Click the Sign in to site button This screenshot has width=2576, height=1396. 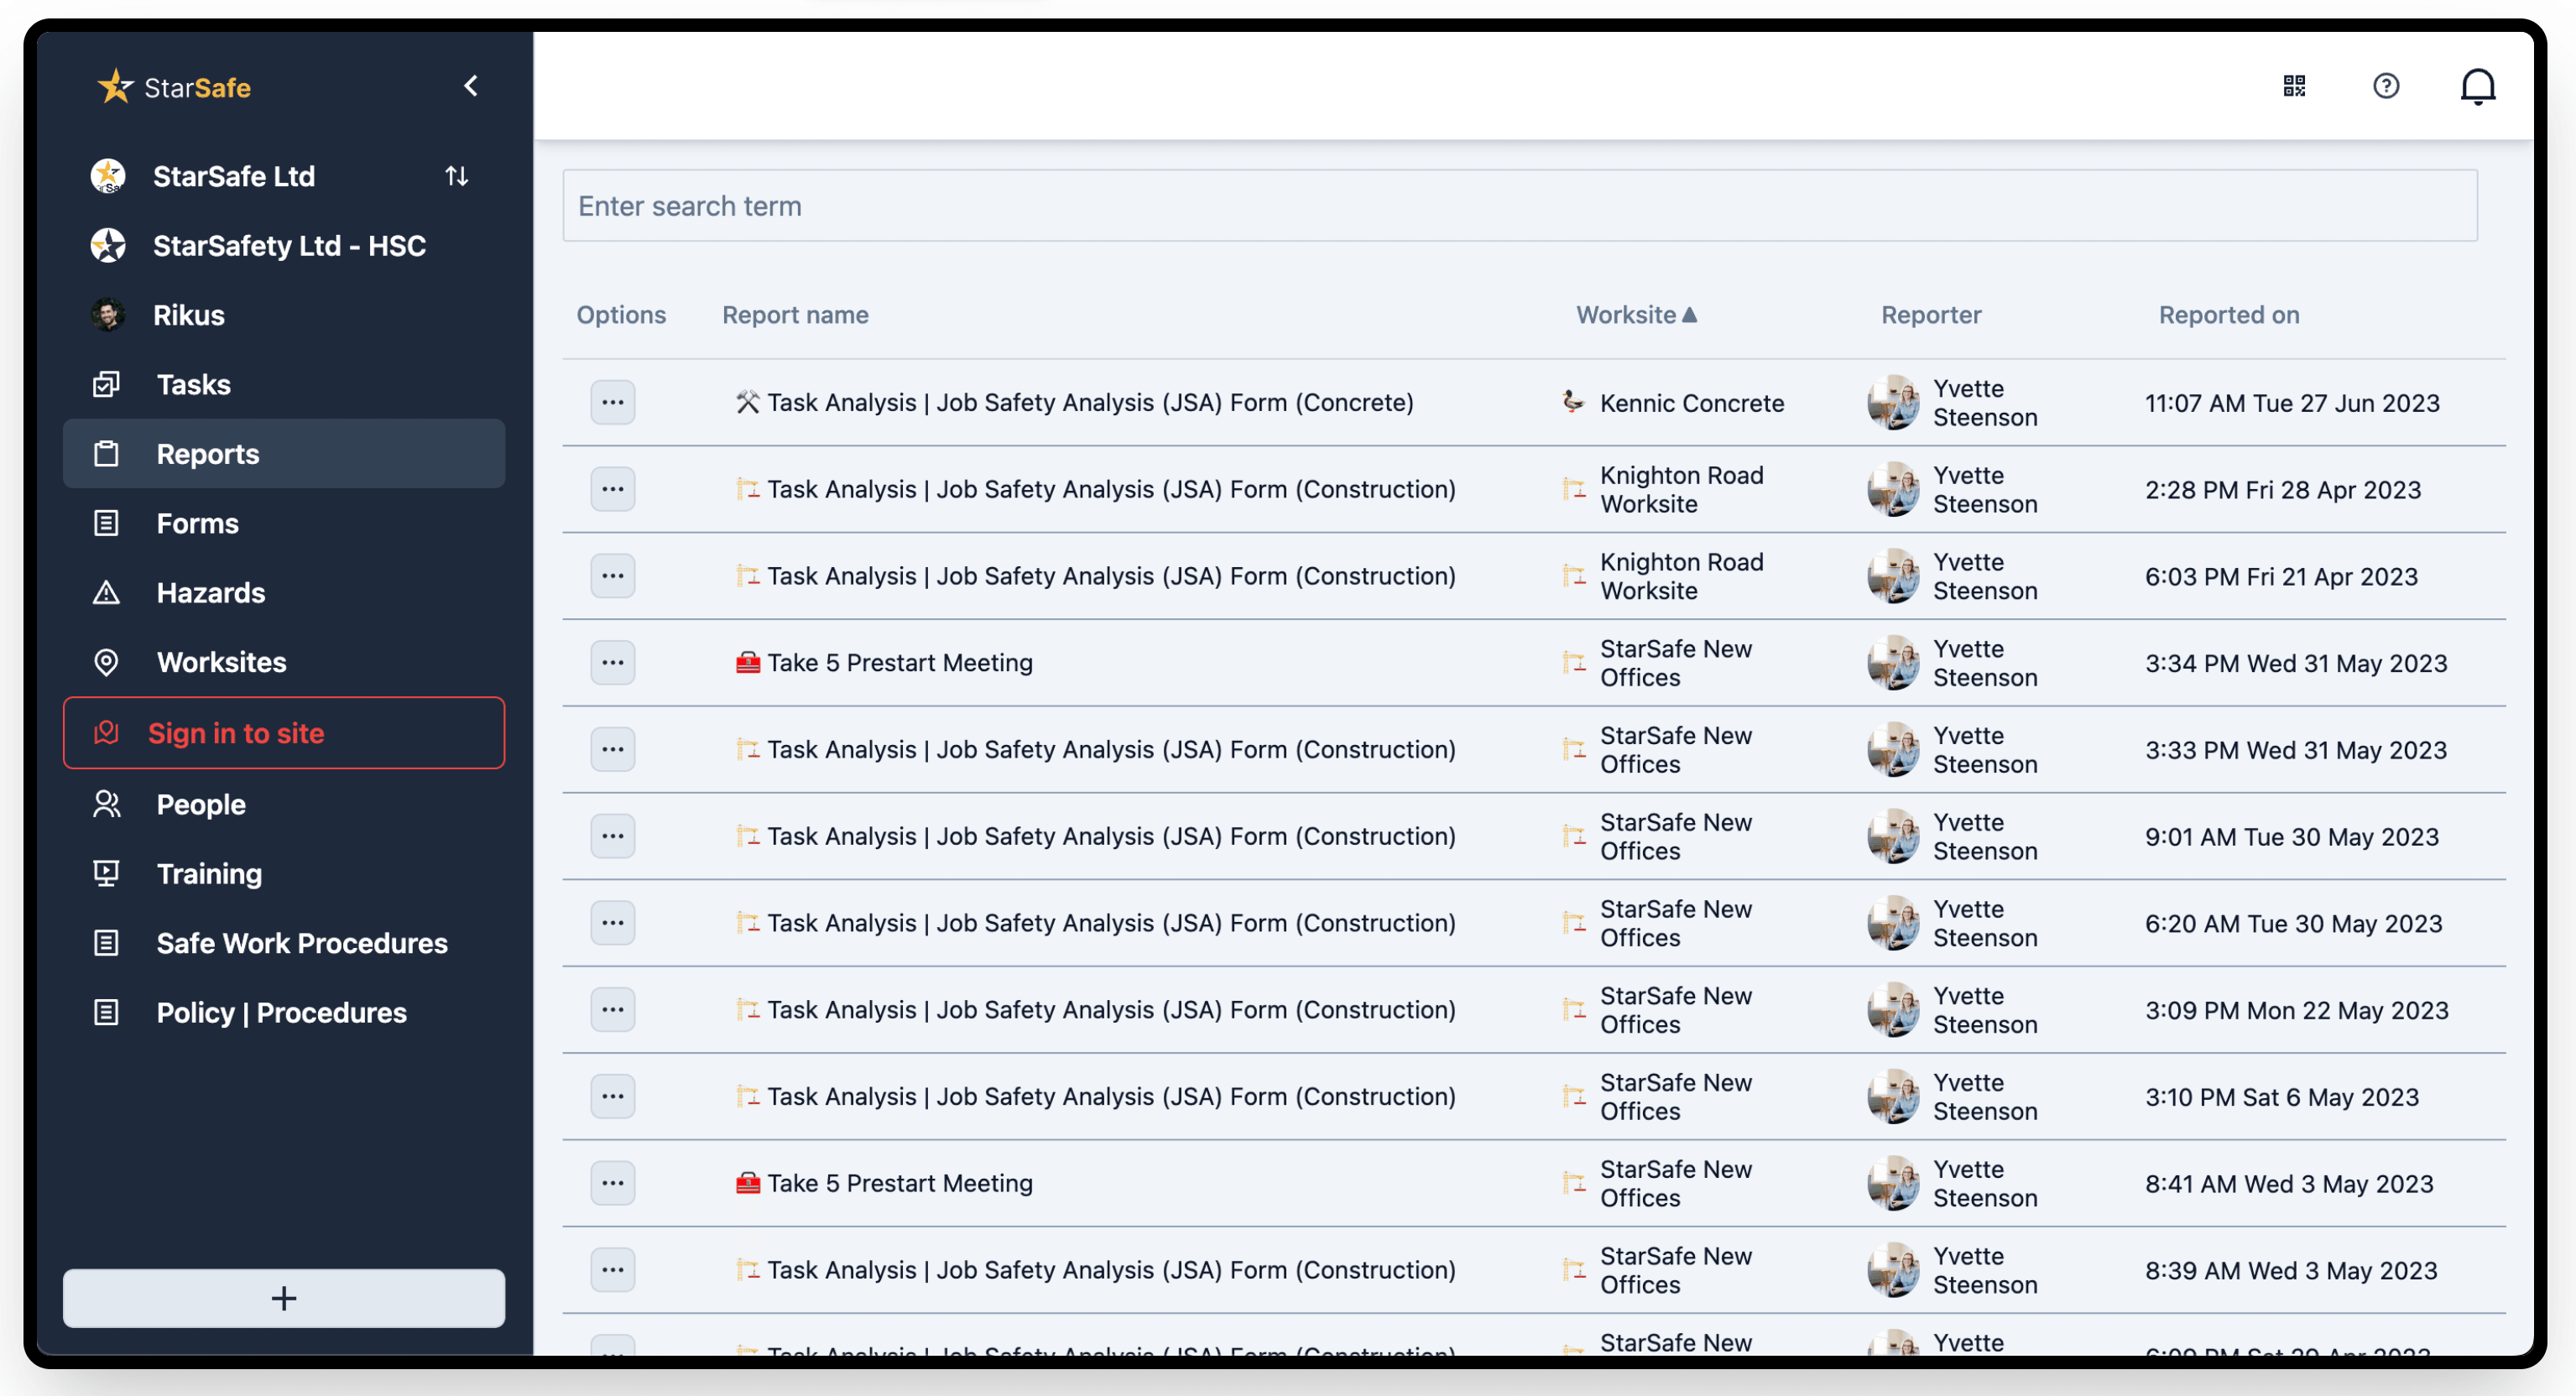pos(284,733)
